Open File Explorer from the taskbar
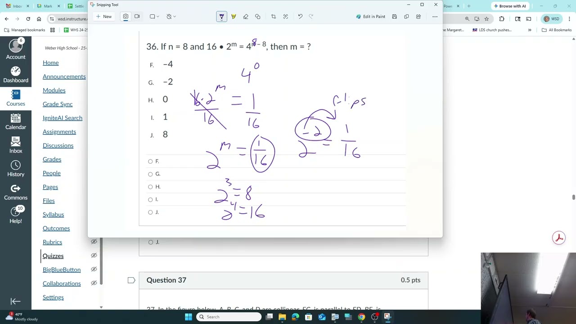The image size is (576, 324). (282, 317)
